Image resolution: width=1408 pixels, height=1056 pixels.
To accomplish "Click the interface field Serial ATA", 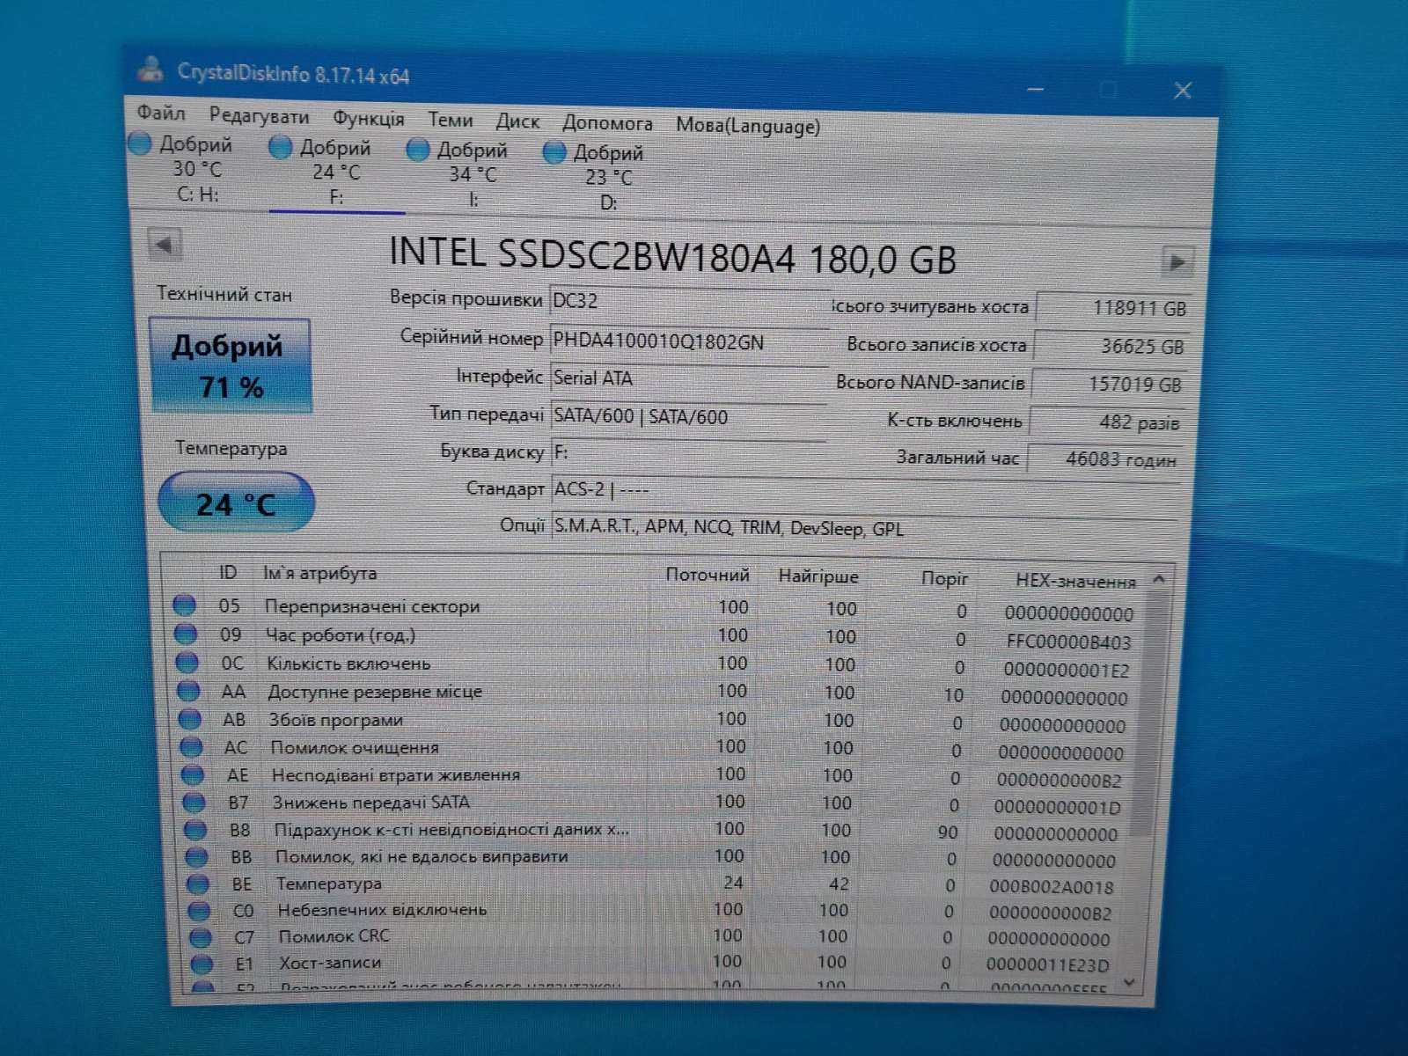I will pyautogui.click(x=688, y=378).
